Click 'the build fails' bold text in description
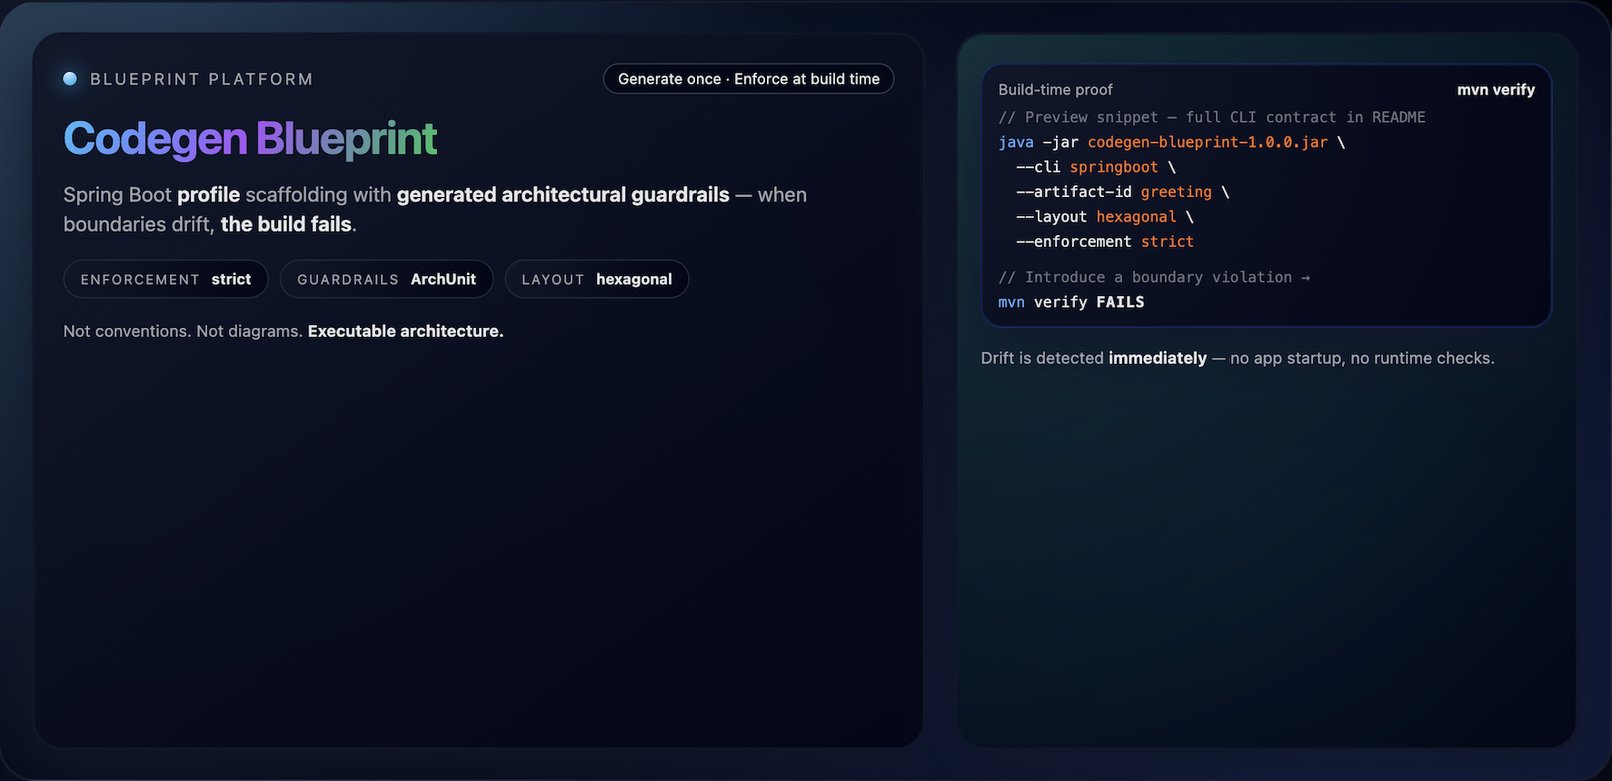This screenshot has width=1612, height=781. (286, 224)
